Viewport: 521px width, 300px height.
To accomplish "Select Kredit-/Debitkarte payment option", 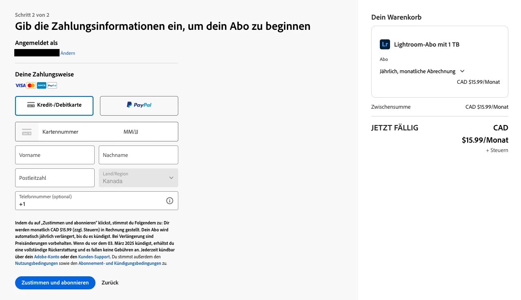I will point(54,106).
